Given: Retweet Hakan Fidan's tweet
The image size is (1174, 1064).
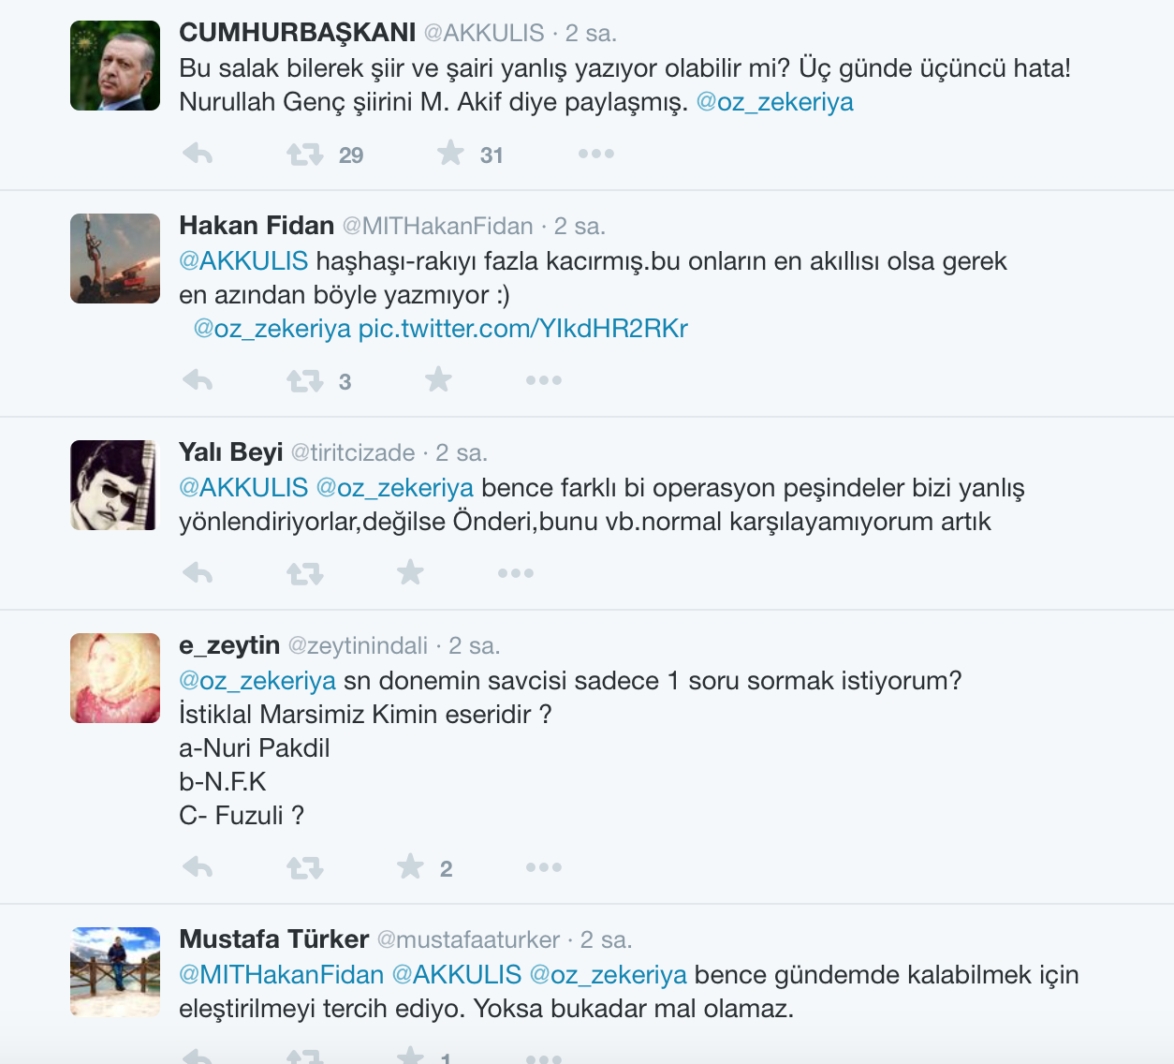Looking at the screenshot, I should (x=305, y=380).
